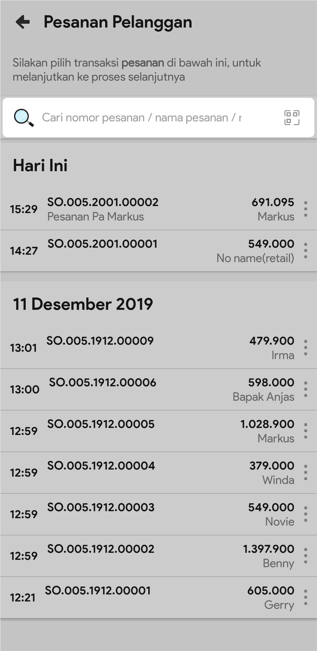Screen dimensions: 317x651
Task: Open the QR code scanner icon
Action: 292,118
